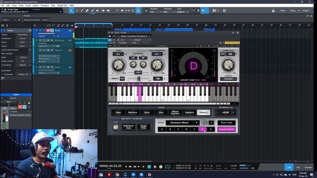Switch to the Mix view tab

[298, 167]
